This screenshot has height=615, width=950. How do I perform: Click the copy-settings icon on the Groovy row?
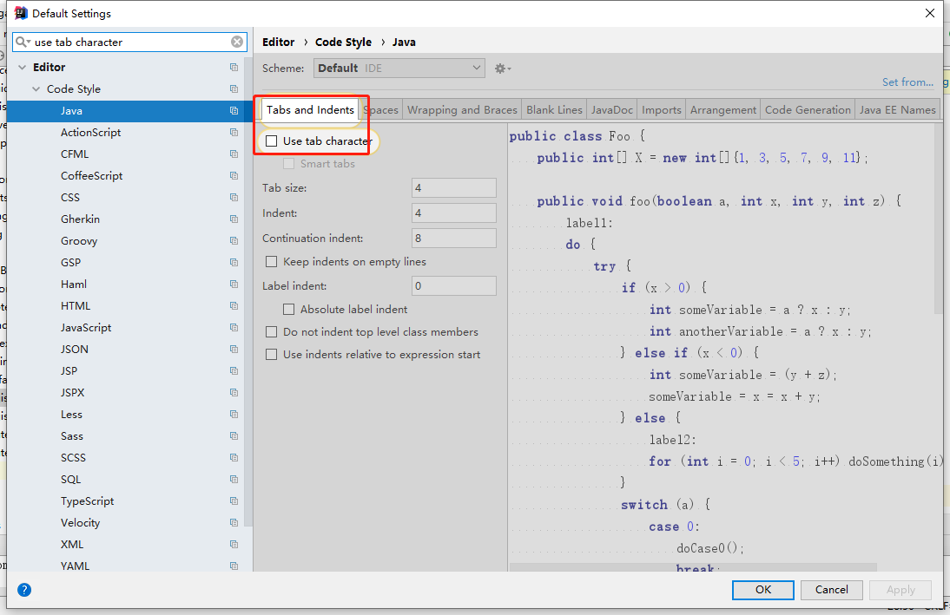(x=234, y=241)
